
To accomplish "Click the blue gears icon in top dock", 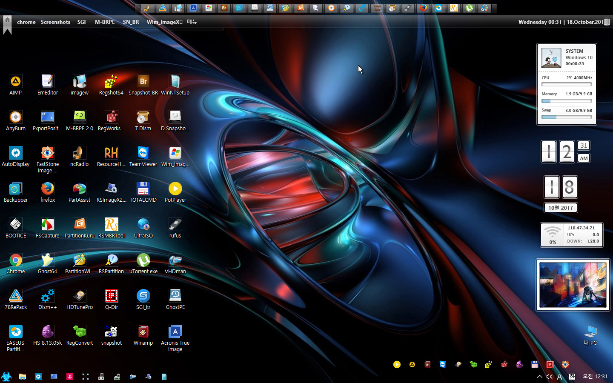I will tap(362, 8).
